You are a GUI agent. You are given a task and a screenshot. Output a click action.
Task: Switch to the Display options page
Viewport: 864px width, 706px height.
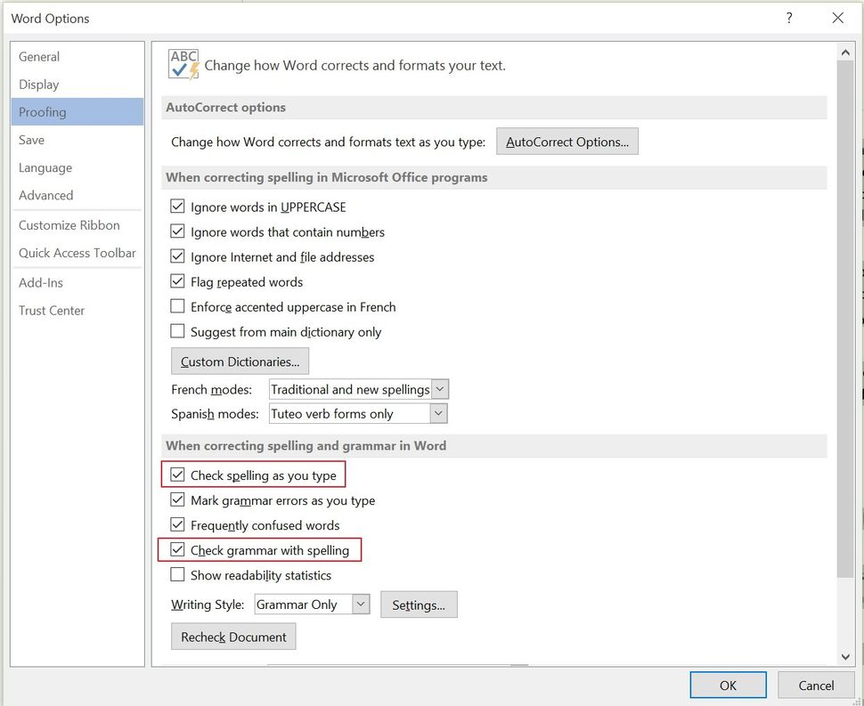tap(38, 85)
